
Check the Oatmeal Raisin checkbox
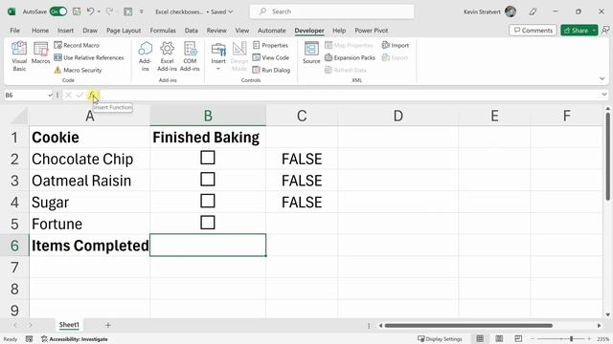(208, 180)
